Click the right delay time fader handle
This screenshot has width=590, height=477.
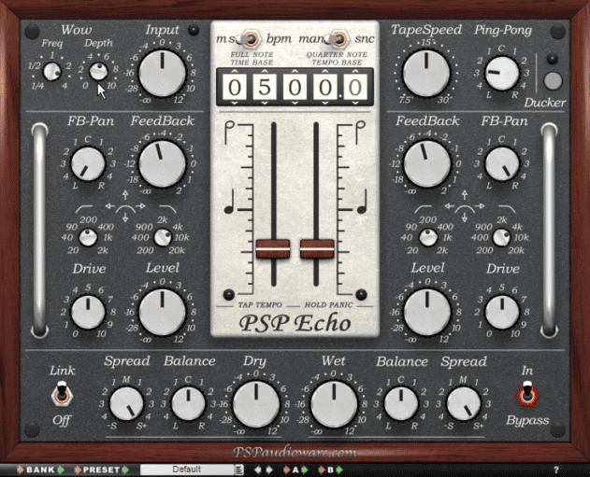(x=317, y=248)
